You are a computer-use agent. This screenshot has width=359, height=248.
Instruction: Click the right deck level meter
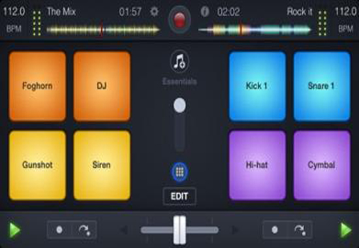(322, 23)
